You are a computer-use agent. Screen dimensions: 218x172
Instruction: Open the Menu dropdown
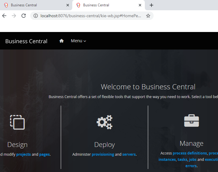click(78, 41)
